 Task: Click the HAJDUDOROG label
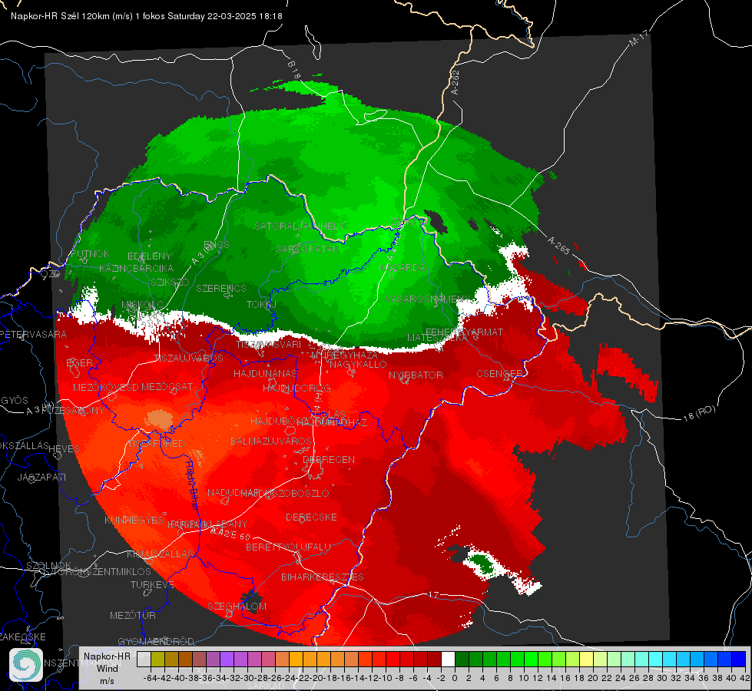pos(296,388)
